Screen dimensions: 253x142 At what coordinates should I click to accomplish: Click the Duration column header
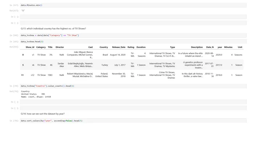point(141,47)
